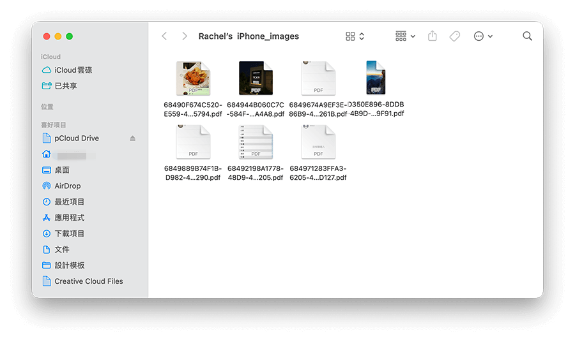Click the Finder back arrow

point(164,36)
